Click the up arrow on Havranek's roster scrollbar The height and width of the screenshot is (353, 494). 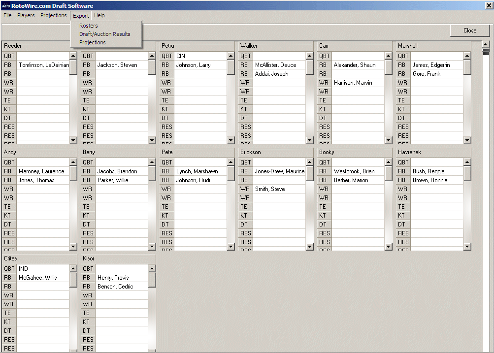click(467, 162)
